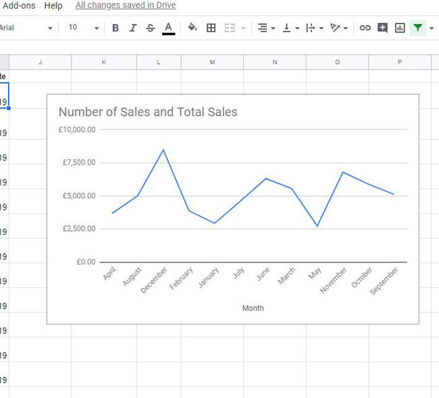Screen dimensions: 439x398
Task: Open the Add-ons menu
Action: [19, 5]
